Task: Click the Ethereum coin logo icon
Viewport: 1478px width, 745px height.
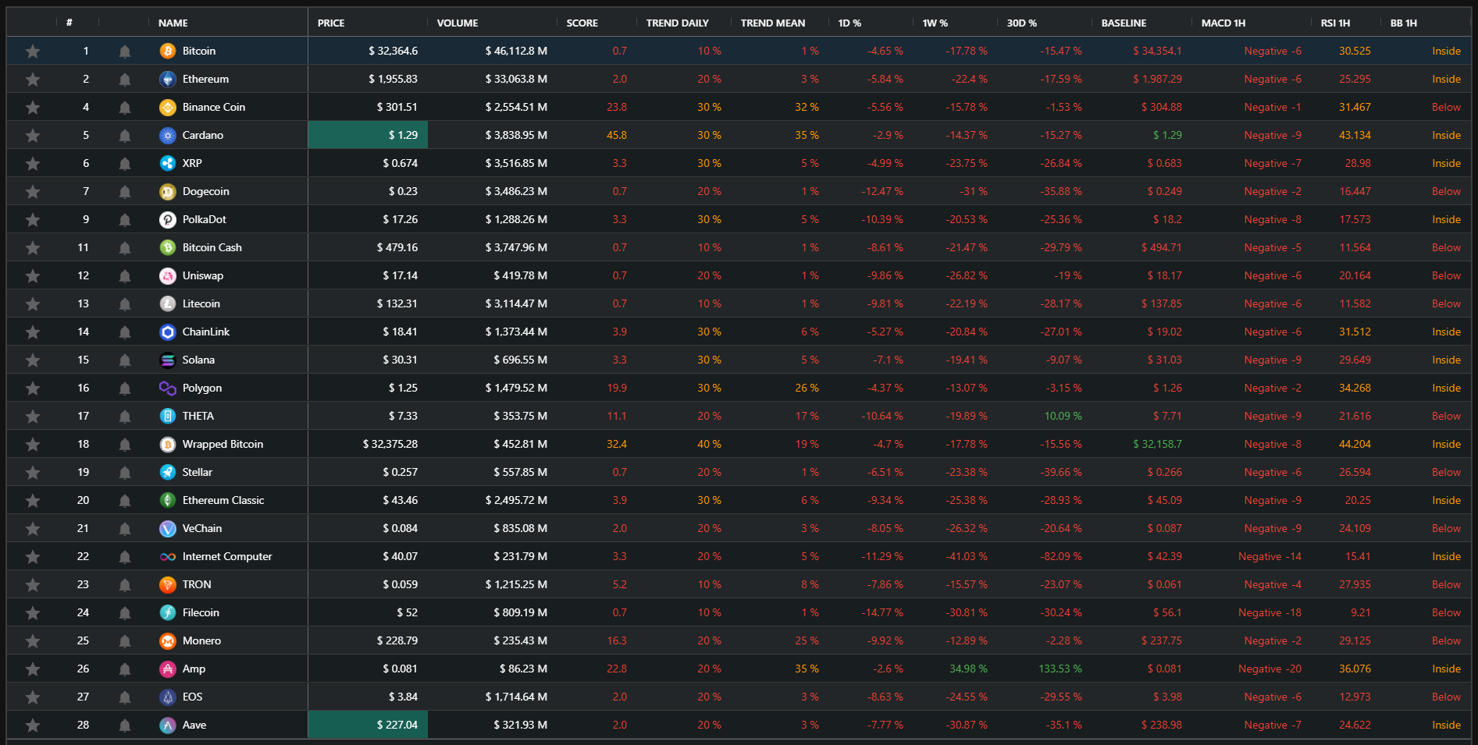Action: click(x=167, y=79)
